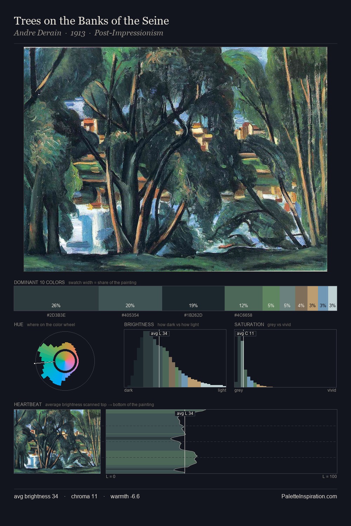Click the saturation histogram chart

pyautogui.click(x=285, y=358)
